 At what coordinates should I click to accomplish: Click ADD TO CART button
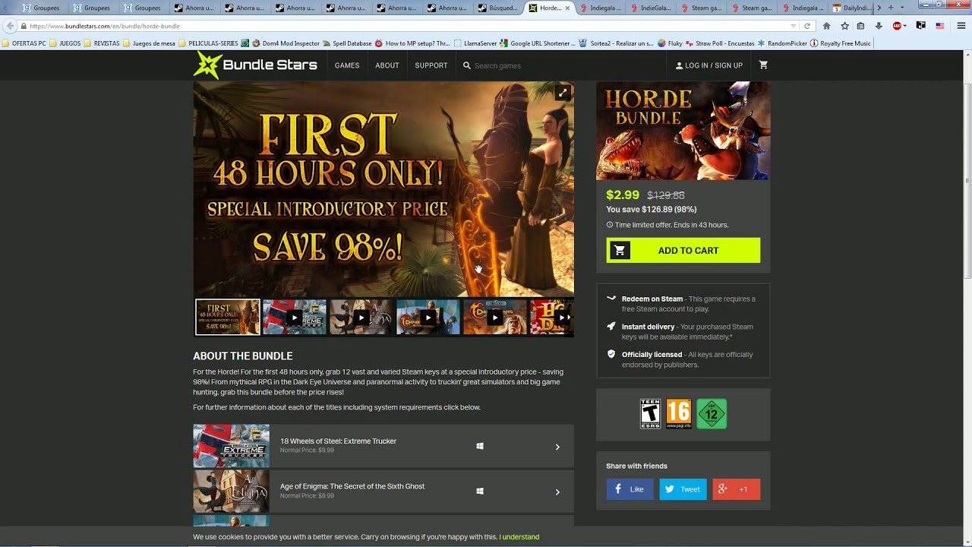[683, 251]
